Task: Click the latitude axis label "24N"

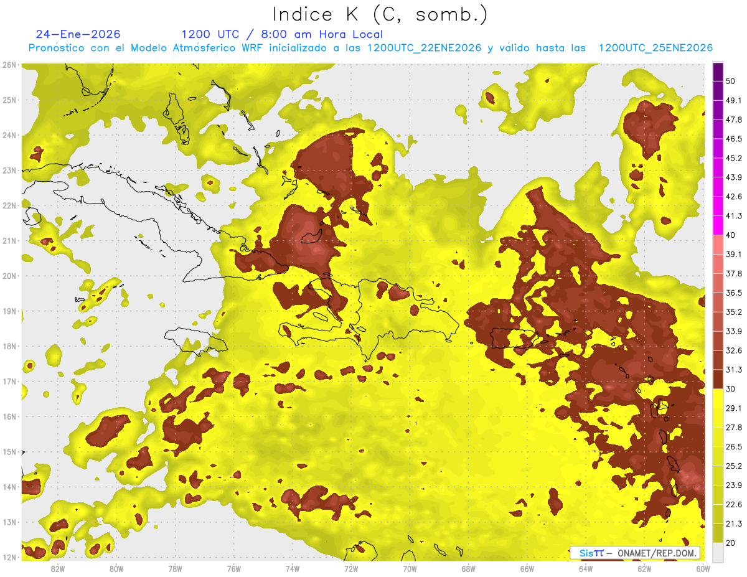Action: tap(9, 135)
